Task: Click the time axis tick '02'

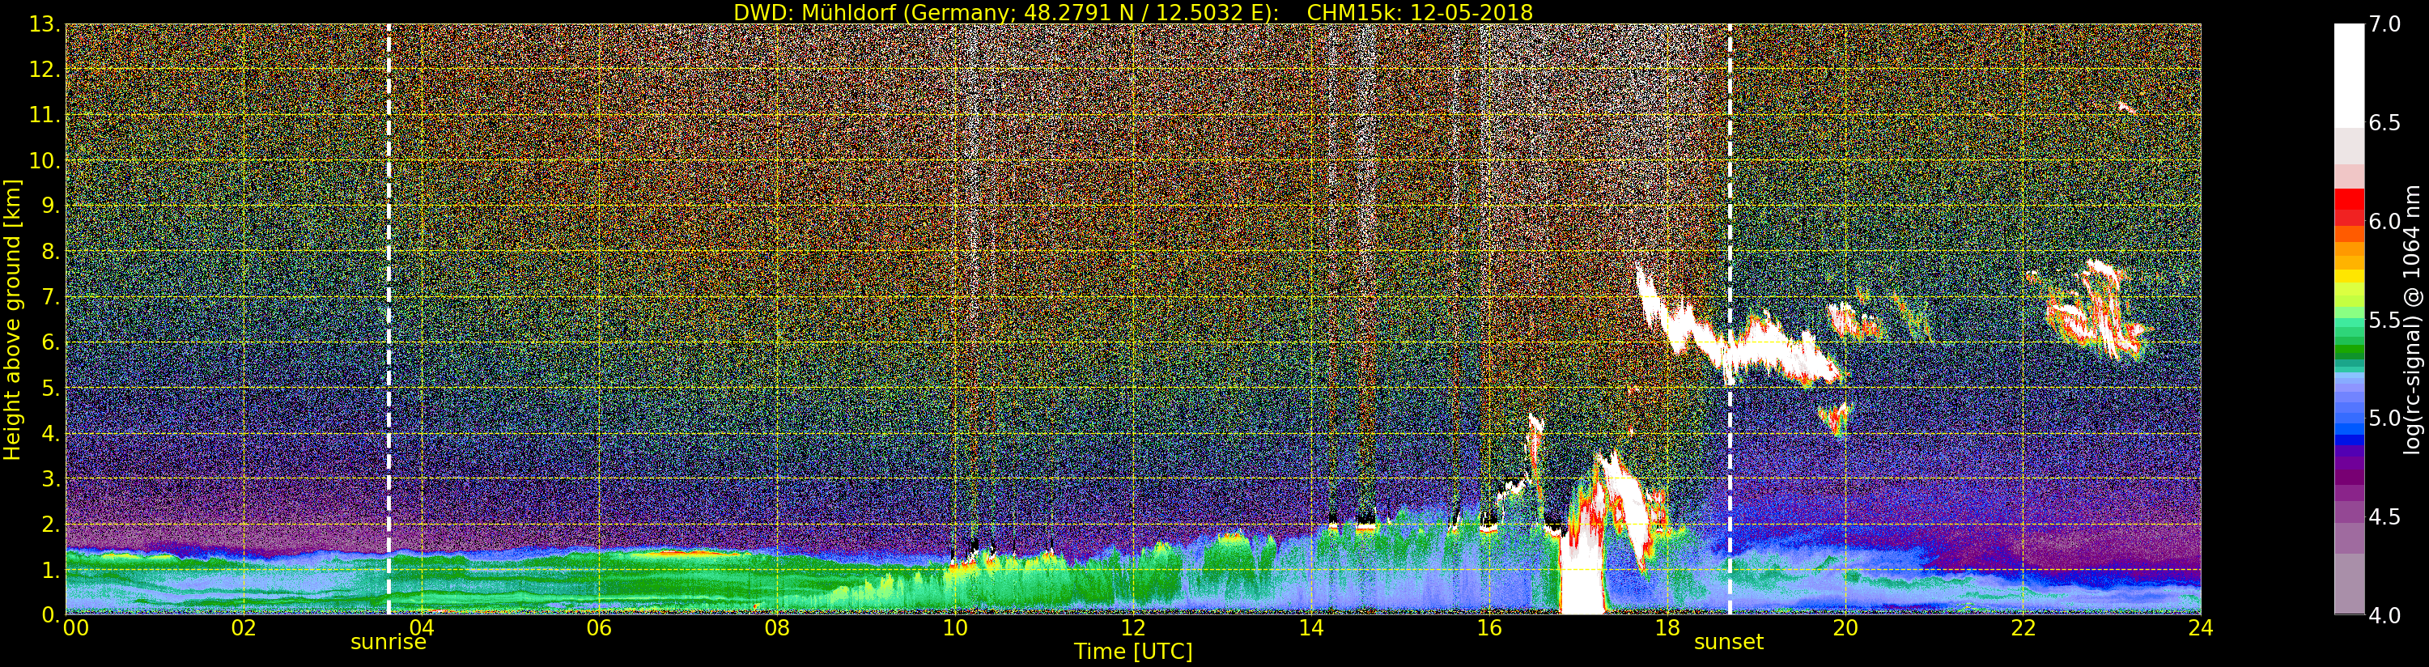Action: pos(244,628)
